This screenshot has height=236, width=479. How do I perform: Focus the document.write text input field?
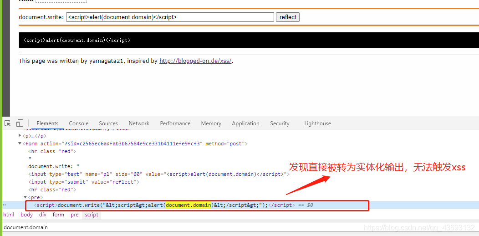click(x=170, y=17)
